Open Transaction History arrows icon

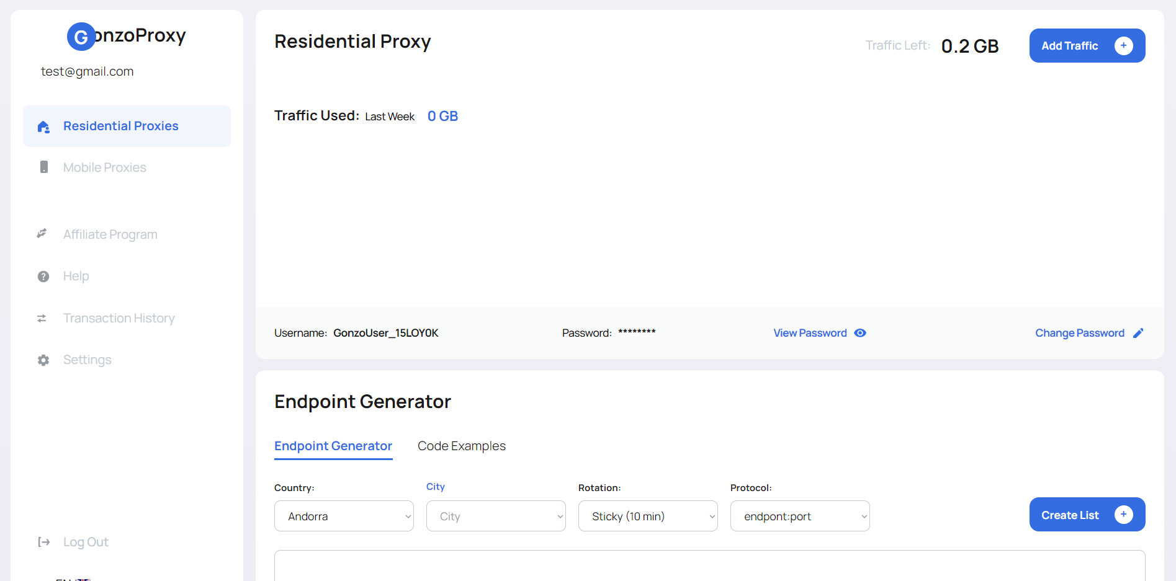pos(42,318)
